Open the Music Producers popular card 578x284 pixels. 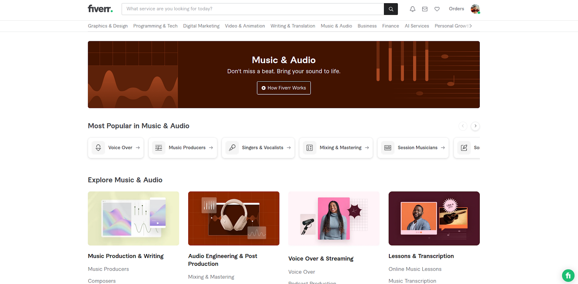[x=183, y=148]
